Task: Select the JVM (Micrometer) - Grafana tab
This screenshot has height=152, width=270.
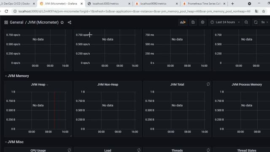Action: point(61,4)
